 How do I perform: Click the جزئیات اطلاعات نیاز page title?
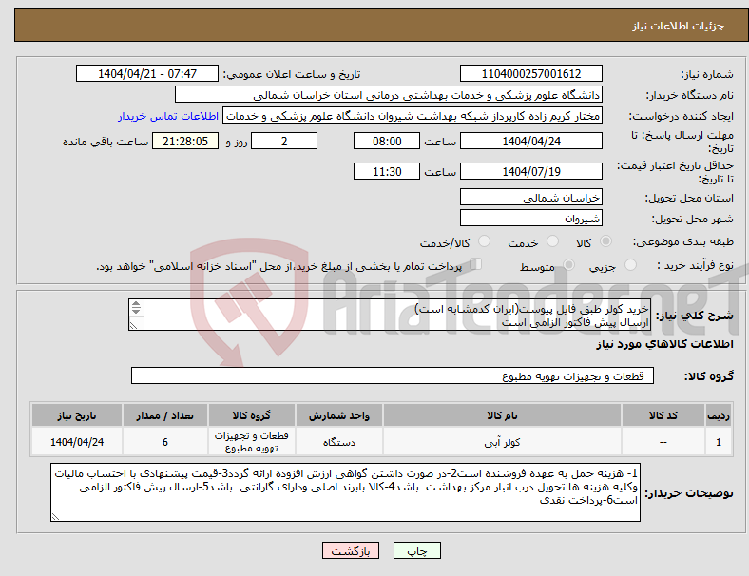[x=679, y=26]
